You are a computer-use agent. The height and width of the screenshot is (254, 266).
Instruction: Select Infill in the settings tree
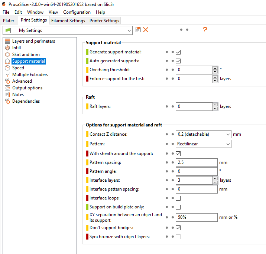(x=16, y=48)
